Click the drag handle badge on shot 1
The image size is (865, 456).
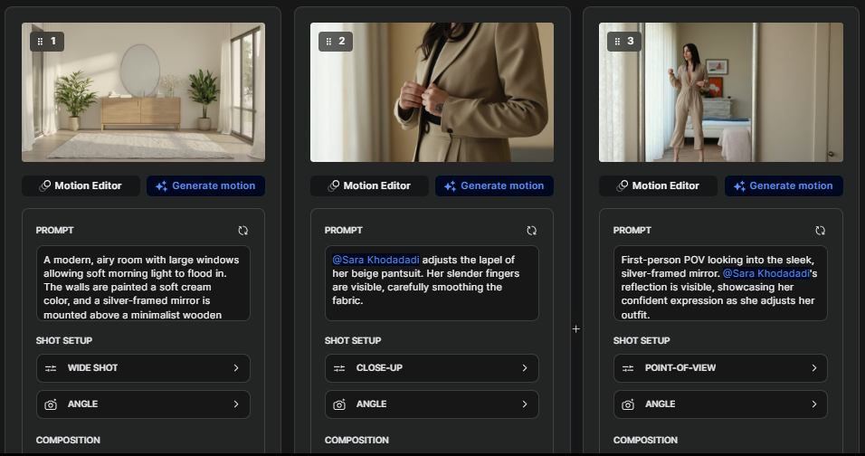pos(46,42)
